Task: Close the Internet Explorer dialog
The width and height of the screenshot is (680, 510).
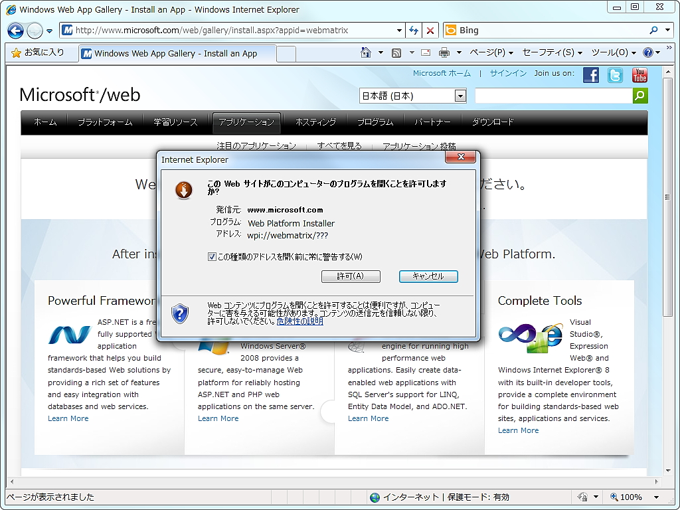Action: pyautogui.click(x=461, y=157)
